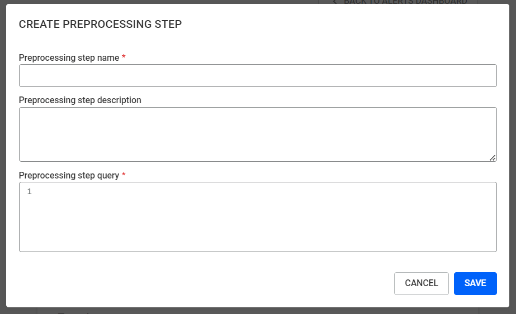Click the description textarea resize handle
This screenshot has width=516, height=314.
pyautogui.click(x=493, y=158)
